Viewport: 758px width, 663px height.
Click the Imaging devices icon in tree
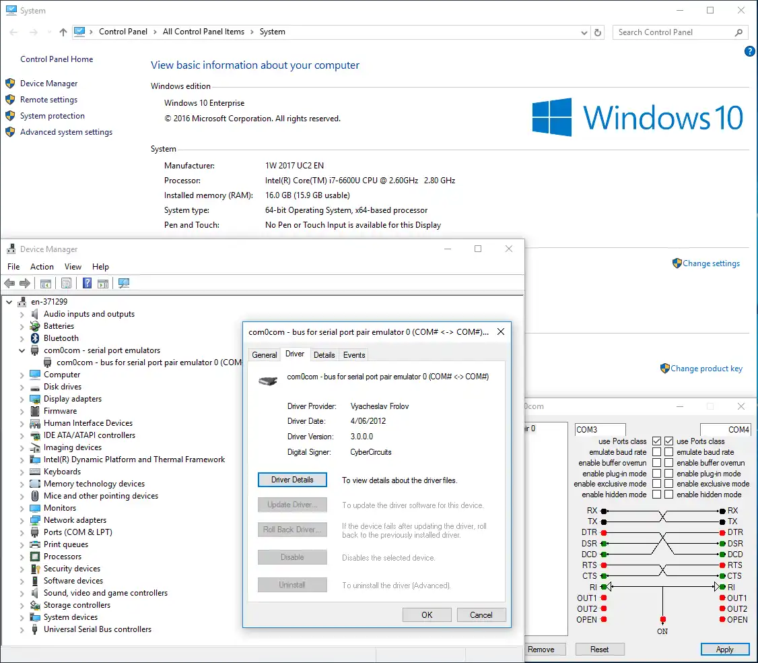point(35,447)
